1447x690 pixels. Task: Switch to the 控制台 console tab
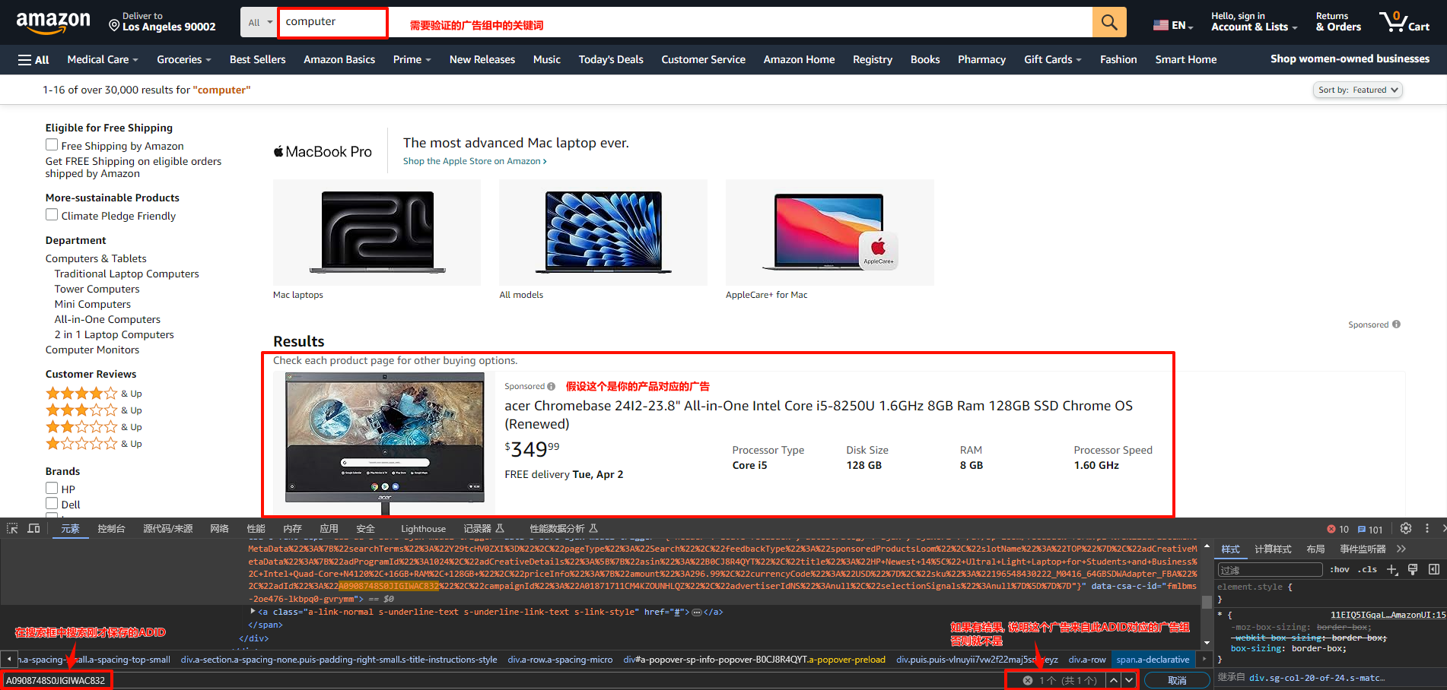(111, 529)
